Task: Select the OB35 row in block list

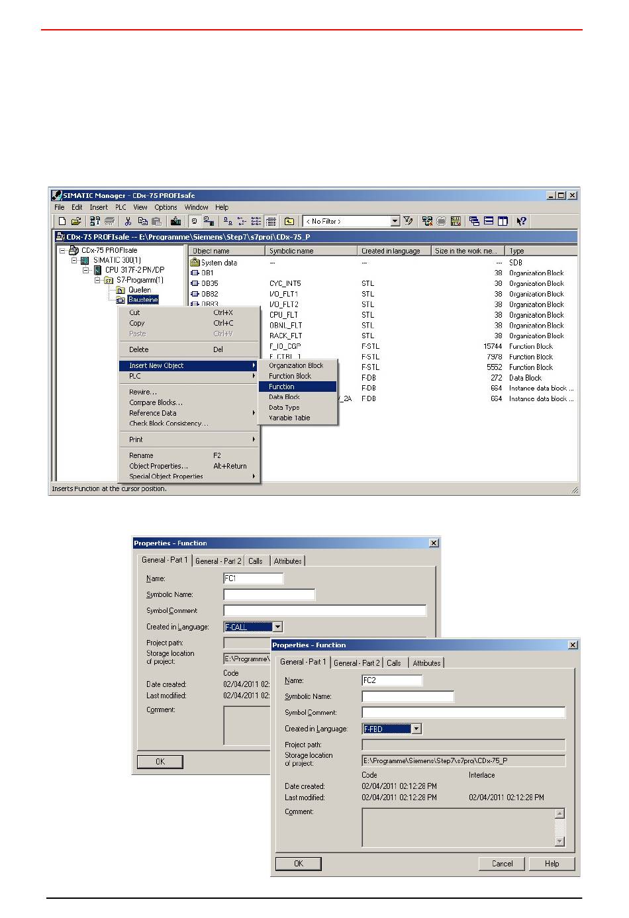Action: (x=383, y=283)
